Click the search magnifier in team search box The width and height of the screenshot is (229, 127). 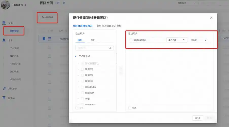(110, 48)
